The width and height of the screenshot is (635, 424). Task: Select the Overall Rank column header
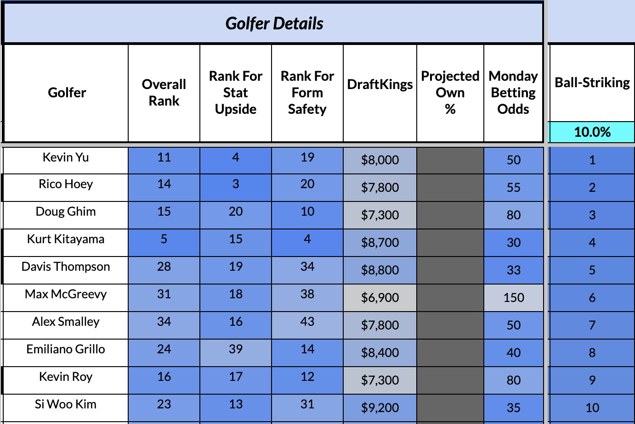click(164, 93)
